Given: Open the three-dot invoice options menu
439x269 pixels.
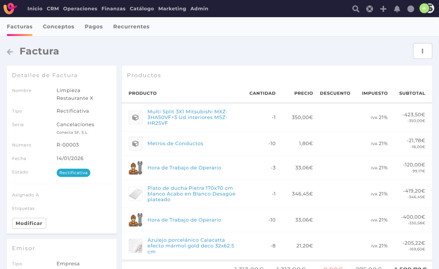Looking at the screenshot, I should tap(422, 51).
